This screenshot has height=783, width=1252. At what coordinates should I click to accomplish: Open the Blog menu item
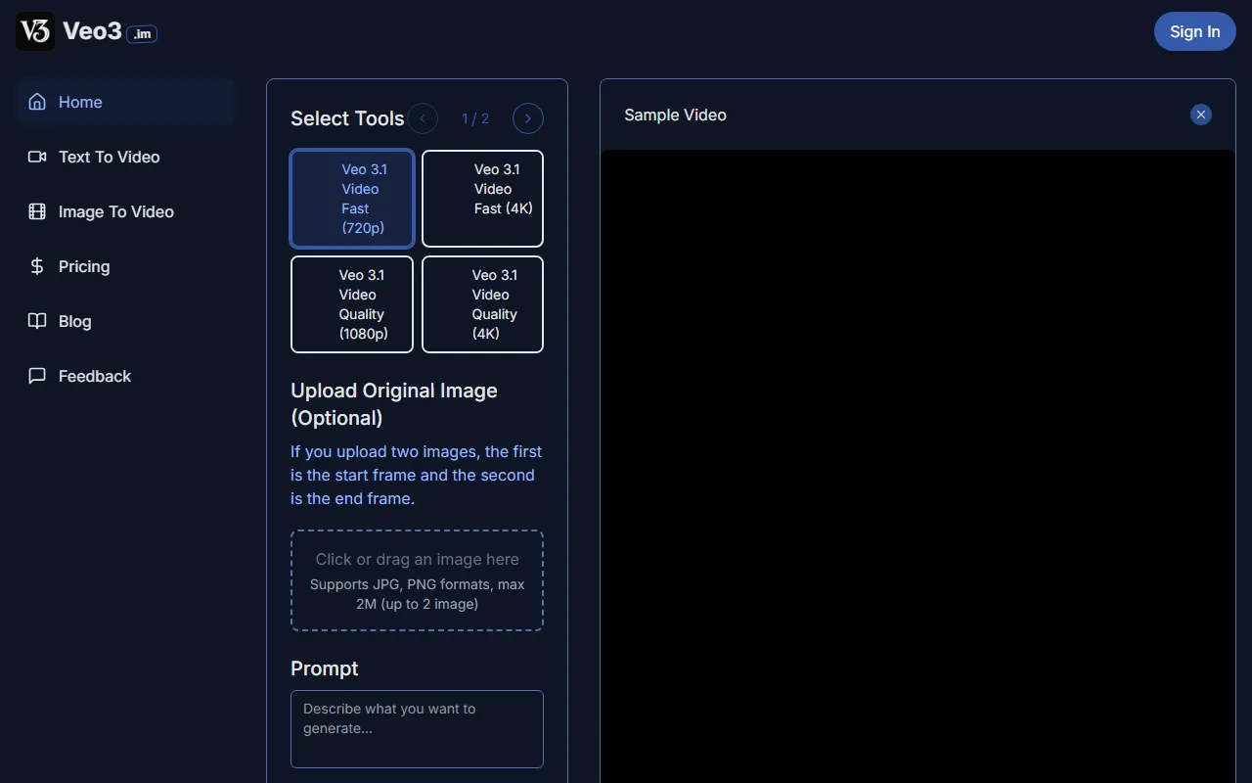click(74, 321)
